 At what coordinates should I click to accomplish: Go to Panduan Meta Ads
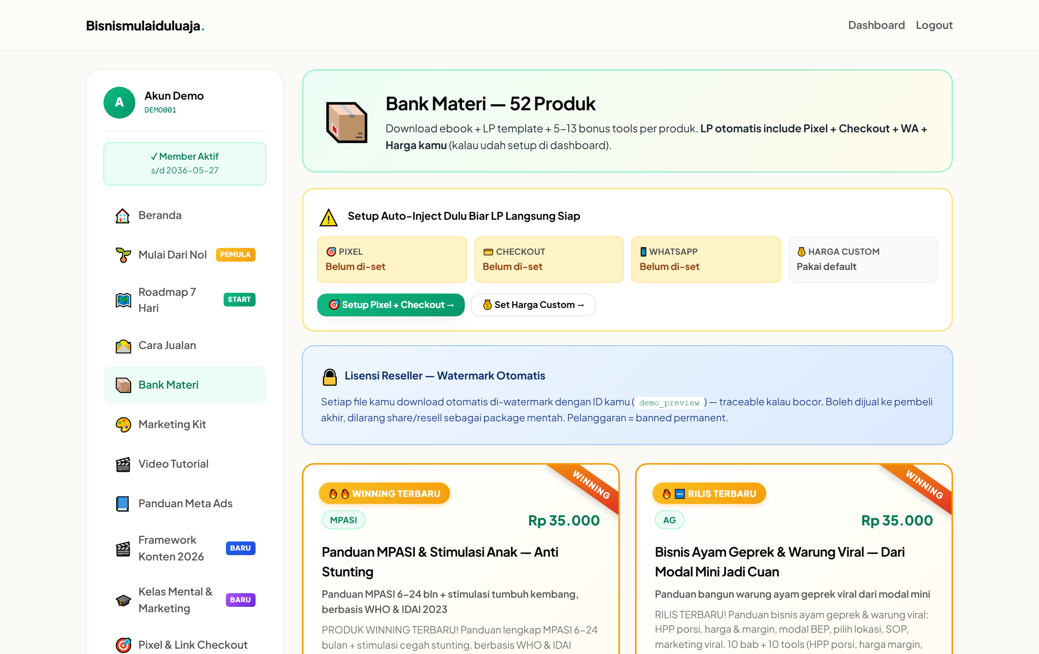[x=185, y=503]
